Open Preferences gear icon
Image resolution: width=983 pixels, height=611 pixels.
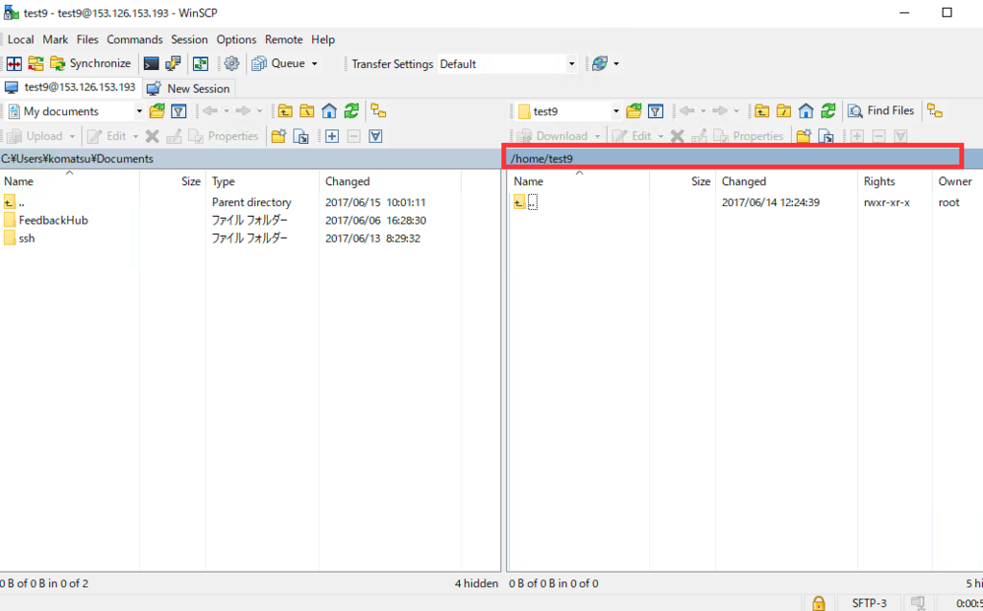click(x=231, y=63)
